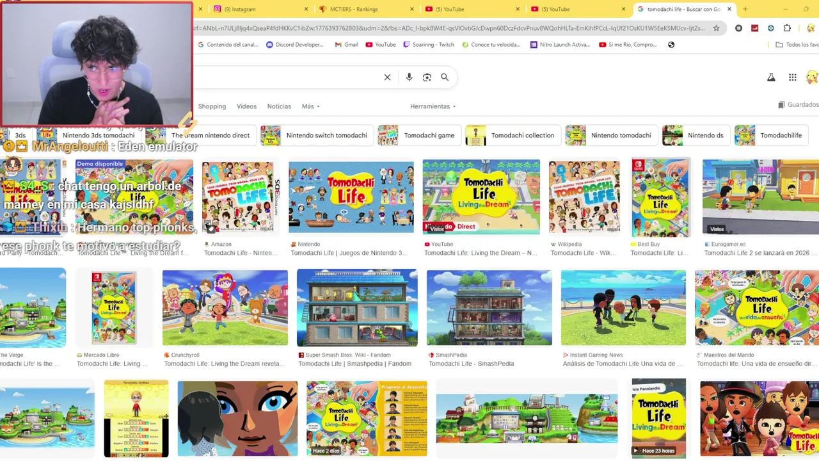
Task: Click the dark round extension icon
Action: coord(739,28)
